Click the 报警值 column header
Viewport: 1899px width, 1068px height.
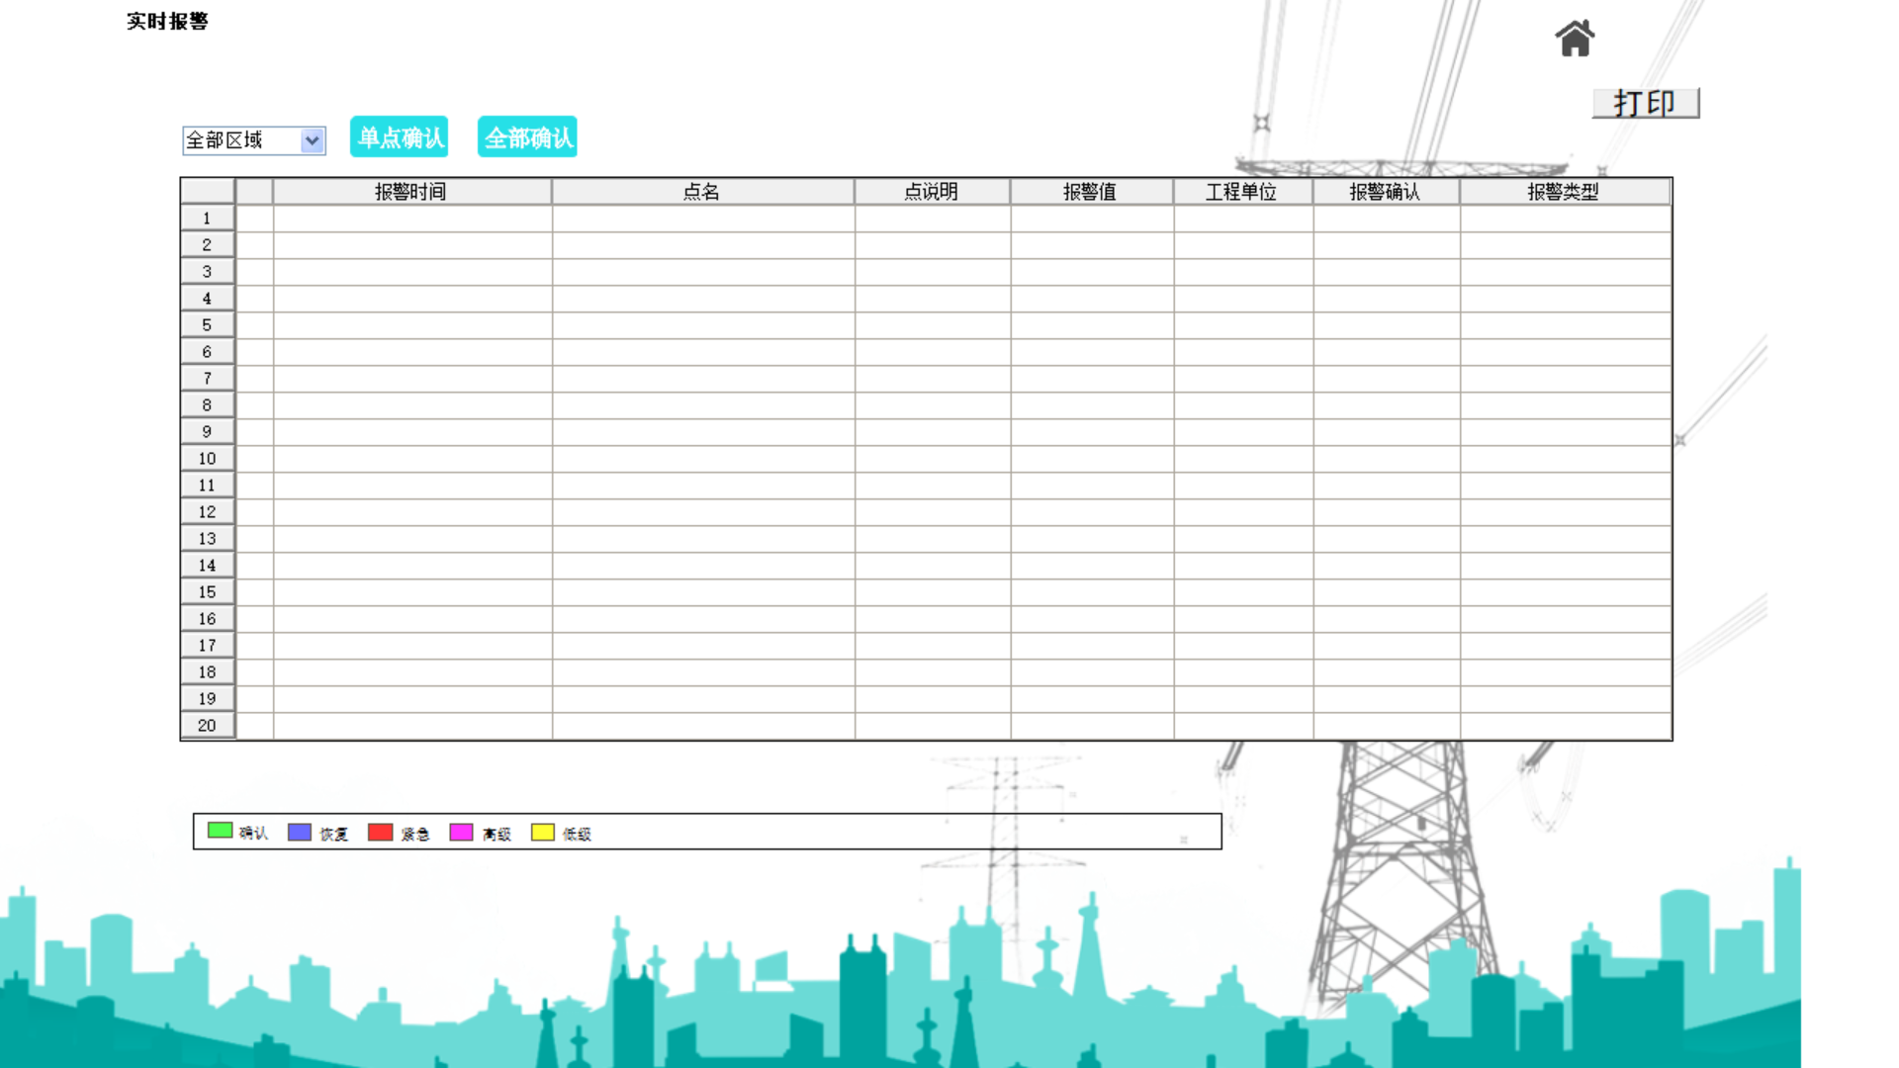point(1091,192)
